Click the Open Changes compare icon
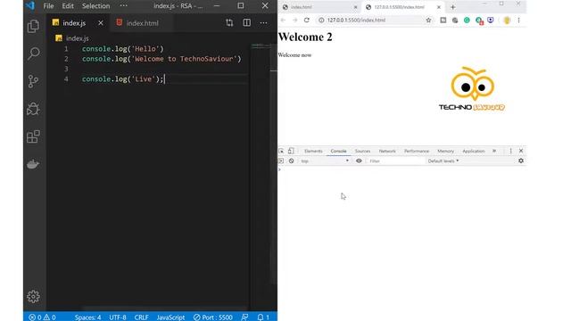 coord(229,23)
